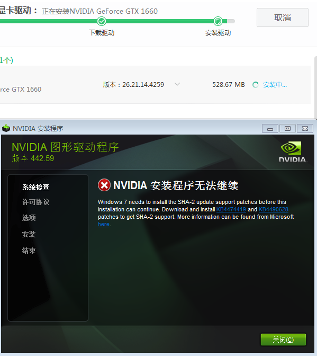The width and height of the screenshot is (317, 356).
Task: Click the 取消 cancel button
Action: pos(282,17)
